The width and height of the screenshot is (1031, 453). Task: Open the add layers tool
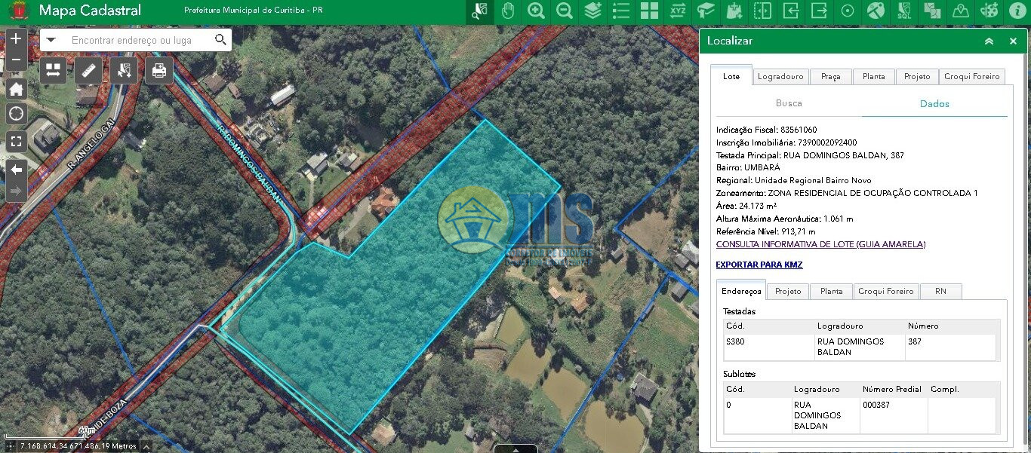pos(592,11)
